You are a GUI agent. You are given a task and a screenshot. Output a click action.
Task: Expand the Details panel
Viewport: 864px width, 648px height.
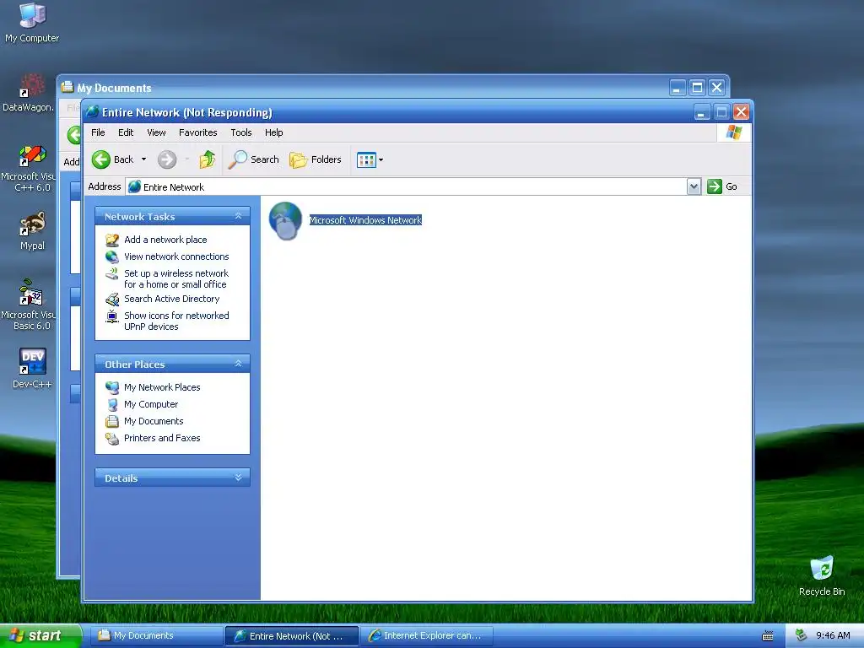238,478
